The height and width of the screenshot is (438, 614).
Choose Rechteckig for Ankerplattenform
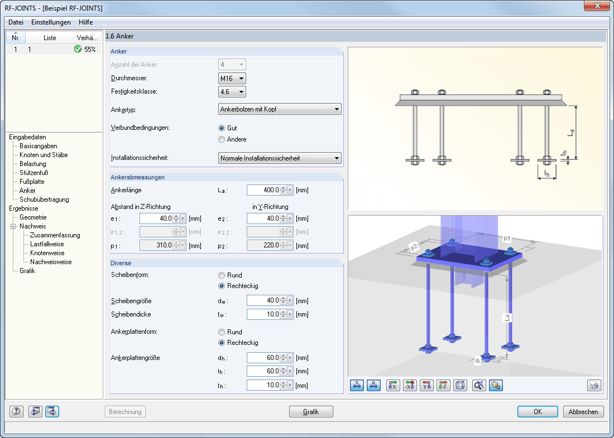pos(222,343)
